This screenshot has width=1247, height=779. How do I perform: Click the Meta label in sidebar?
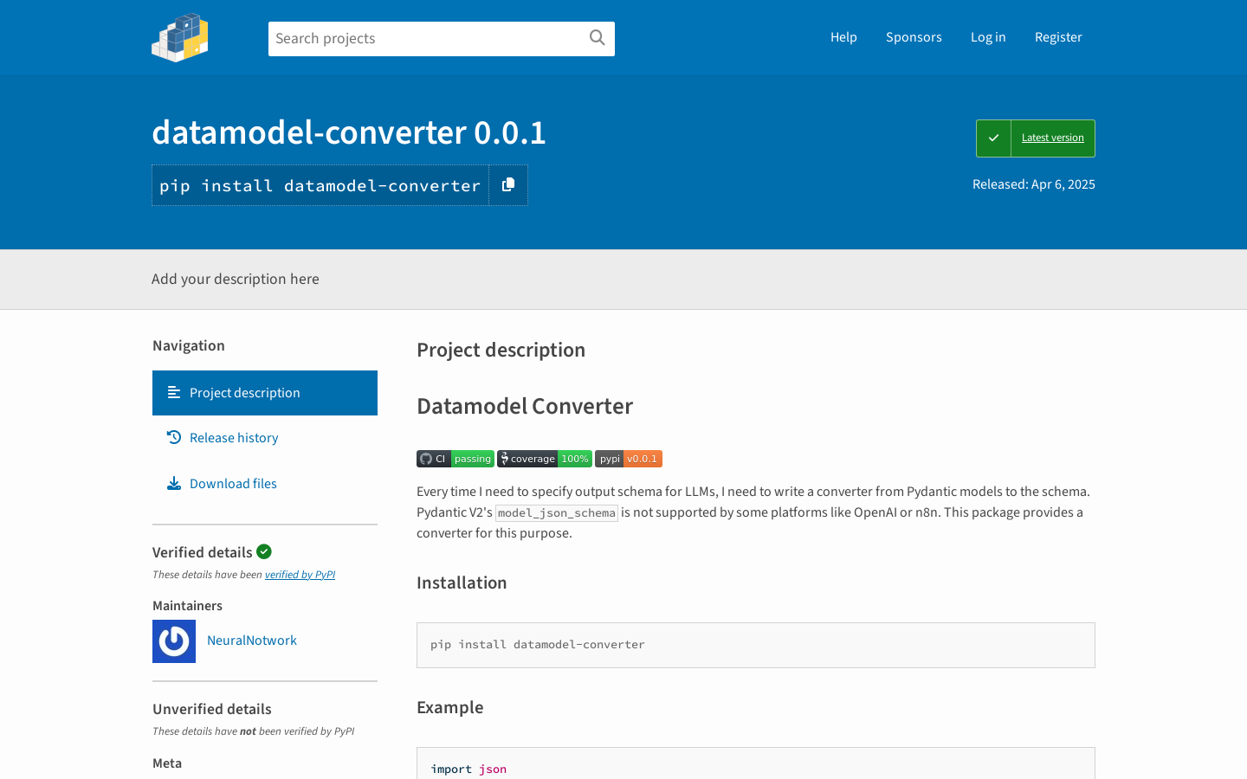(x=167, y=763)
